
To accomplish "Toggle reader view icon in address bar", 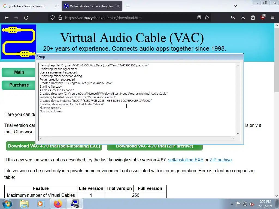I will tap(199, 17).
